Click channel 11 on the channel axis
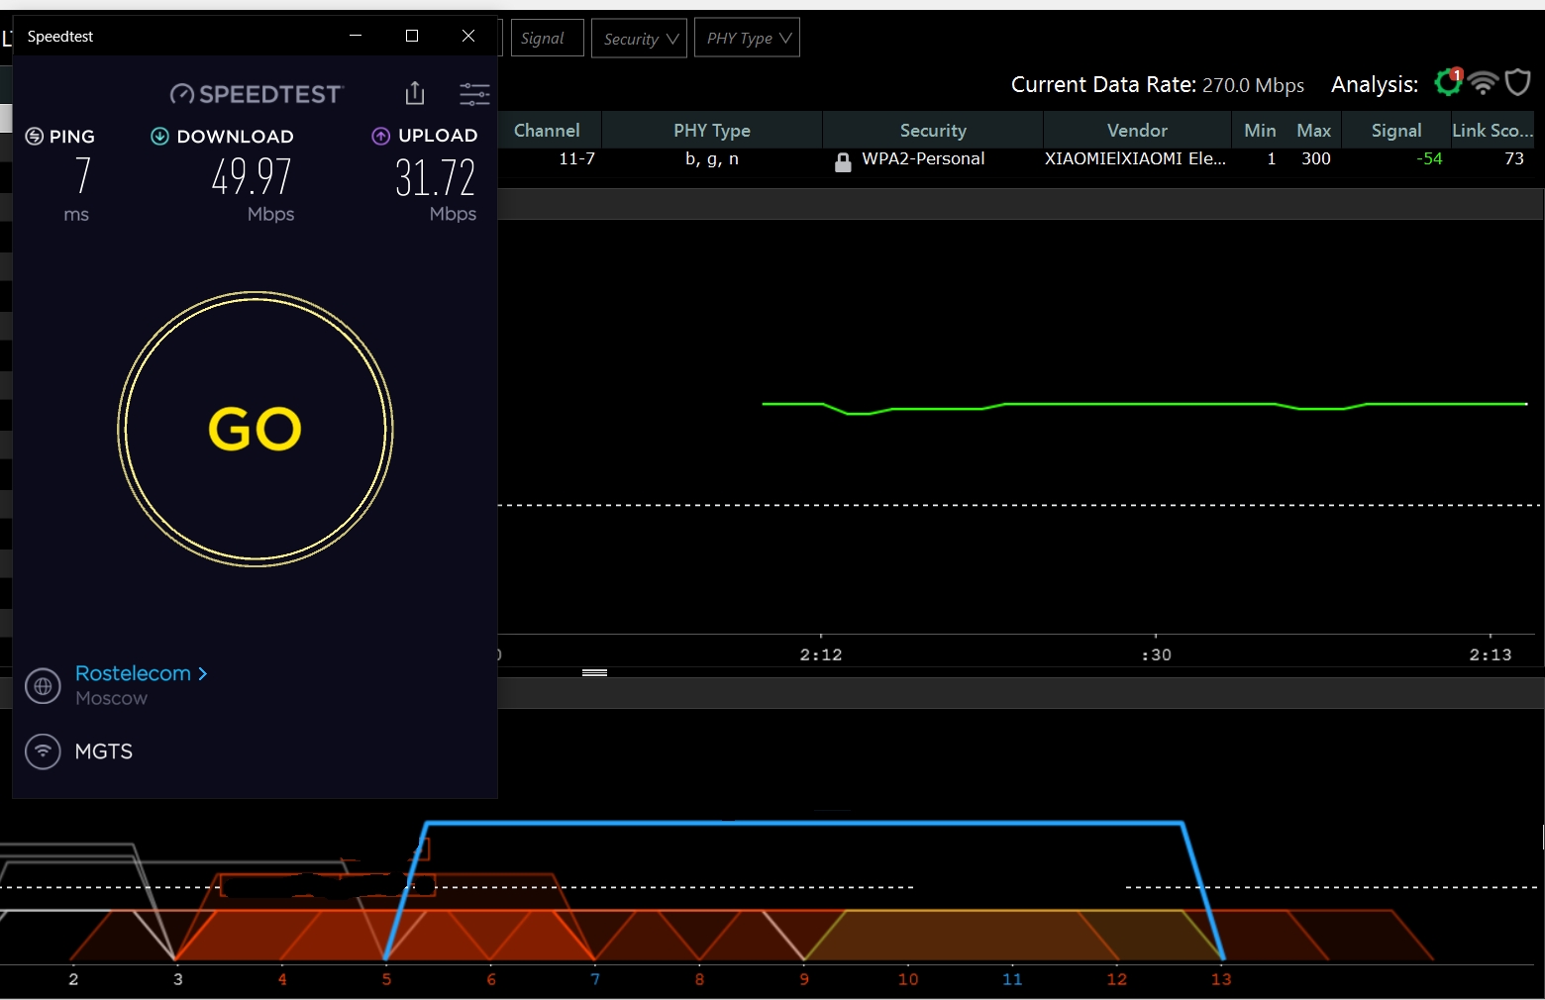This screenshot has width=1545, height=1000. (1012, 979)
